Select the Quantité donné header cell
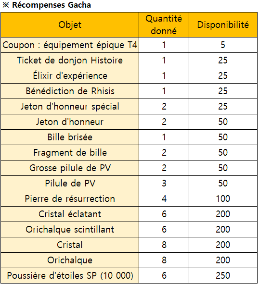The image size is (259, 284). [x=164, y=25]
